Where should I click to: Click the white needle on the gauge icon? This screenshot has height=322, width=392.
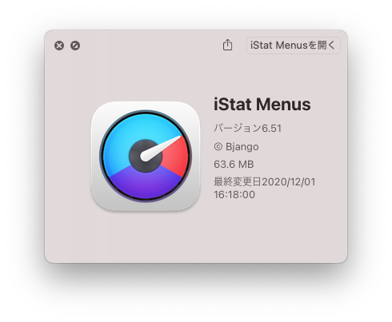[161, 149]
